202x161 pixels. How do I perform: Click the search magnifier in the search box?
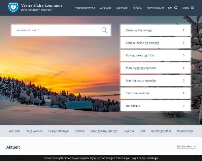tap(104, 30)
